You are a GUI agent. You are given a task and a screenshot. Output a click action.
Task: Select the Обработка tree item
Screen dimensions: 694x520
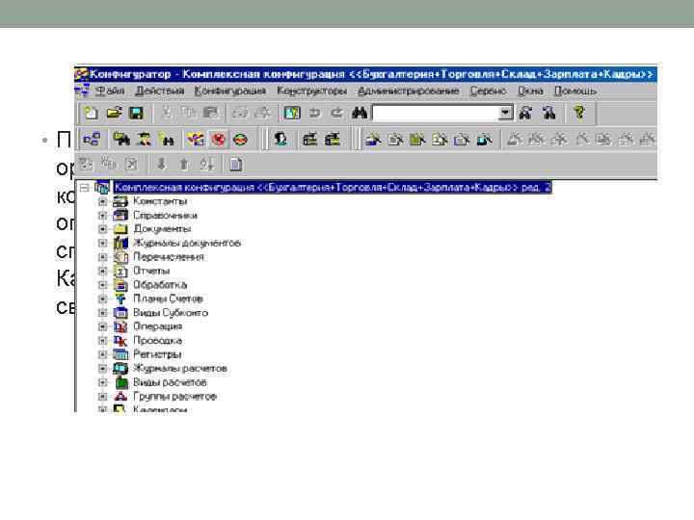click(x=160, y=285)
